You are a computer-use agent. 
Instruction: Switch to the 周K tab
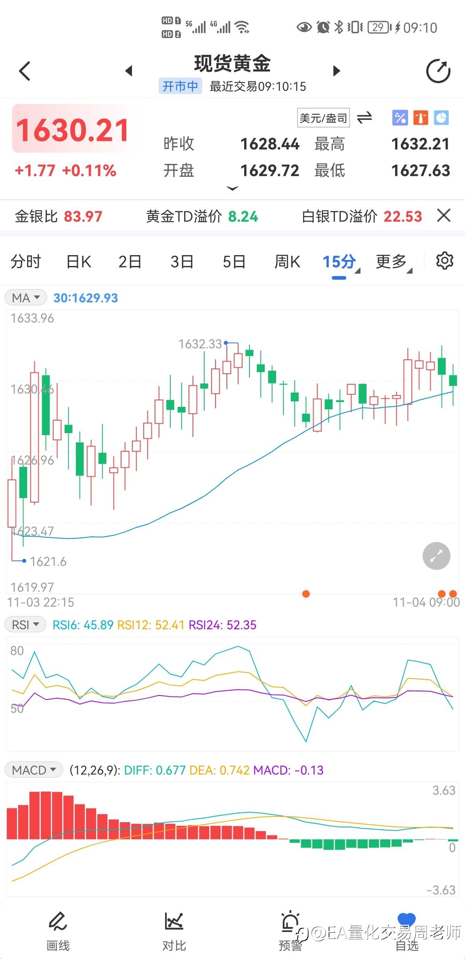click(x=287, y=262)
